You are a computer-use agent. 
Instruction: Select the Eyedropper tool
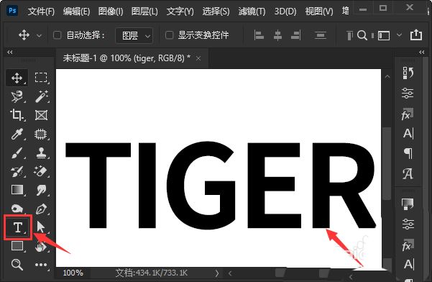(x=17, y=134)
